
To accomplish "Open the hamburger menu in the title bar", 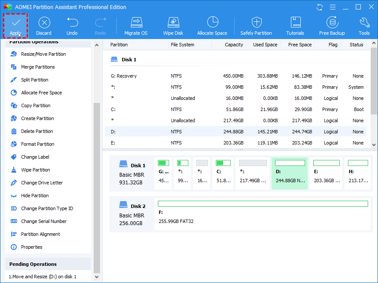I will point(333,7).
